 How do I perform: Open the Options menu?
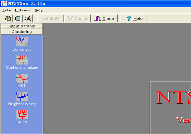(23, 10)
